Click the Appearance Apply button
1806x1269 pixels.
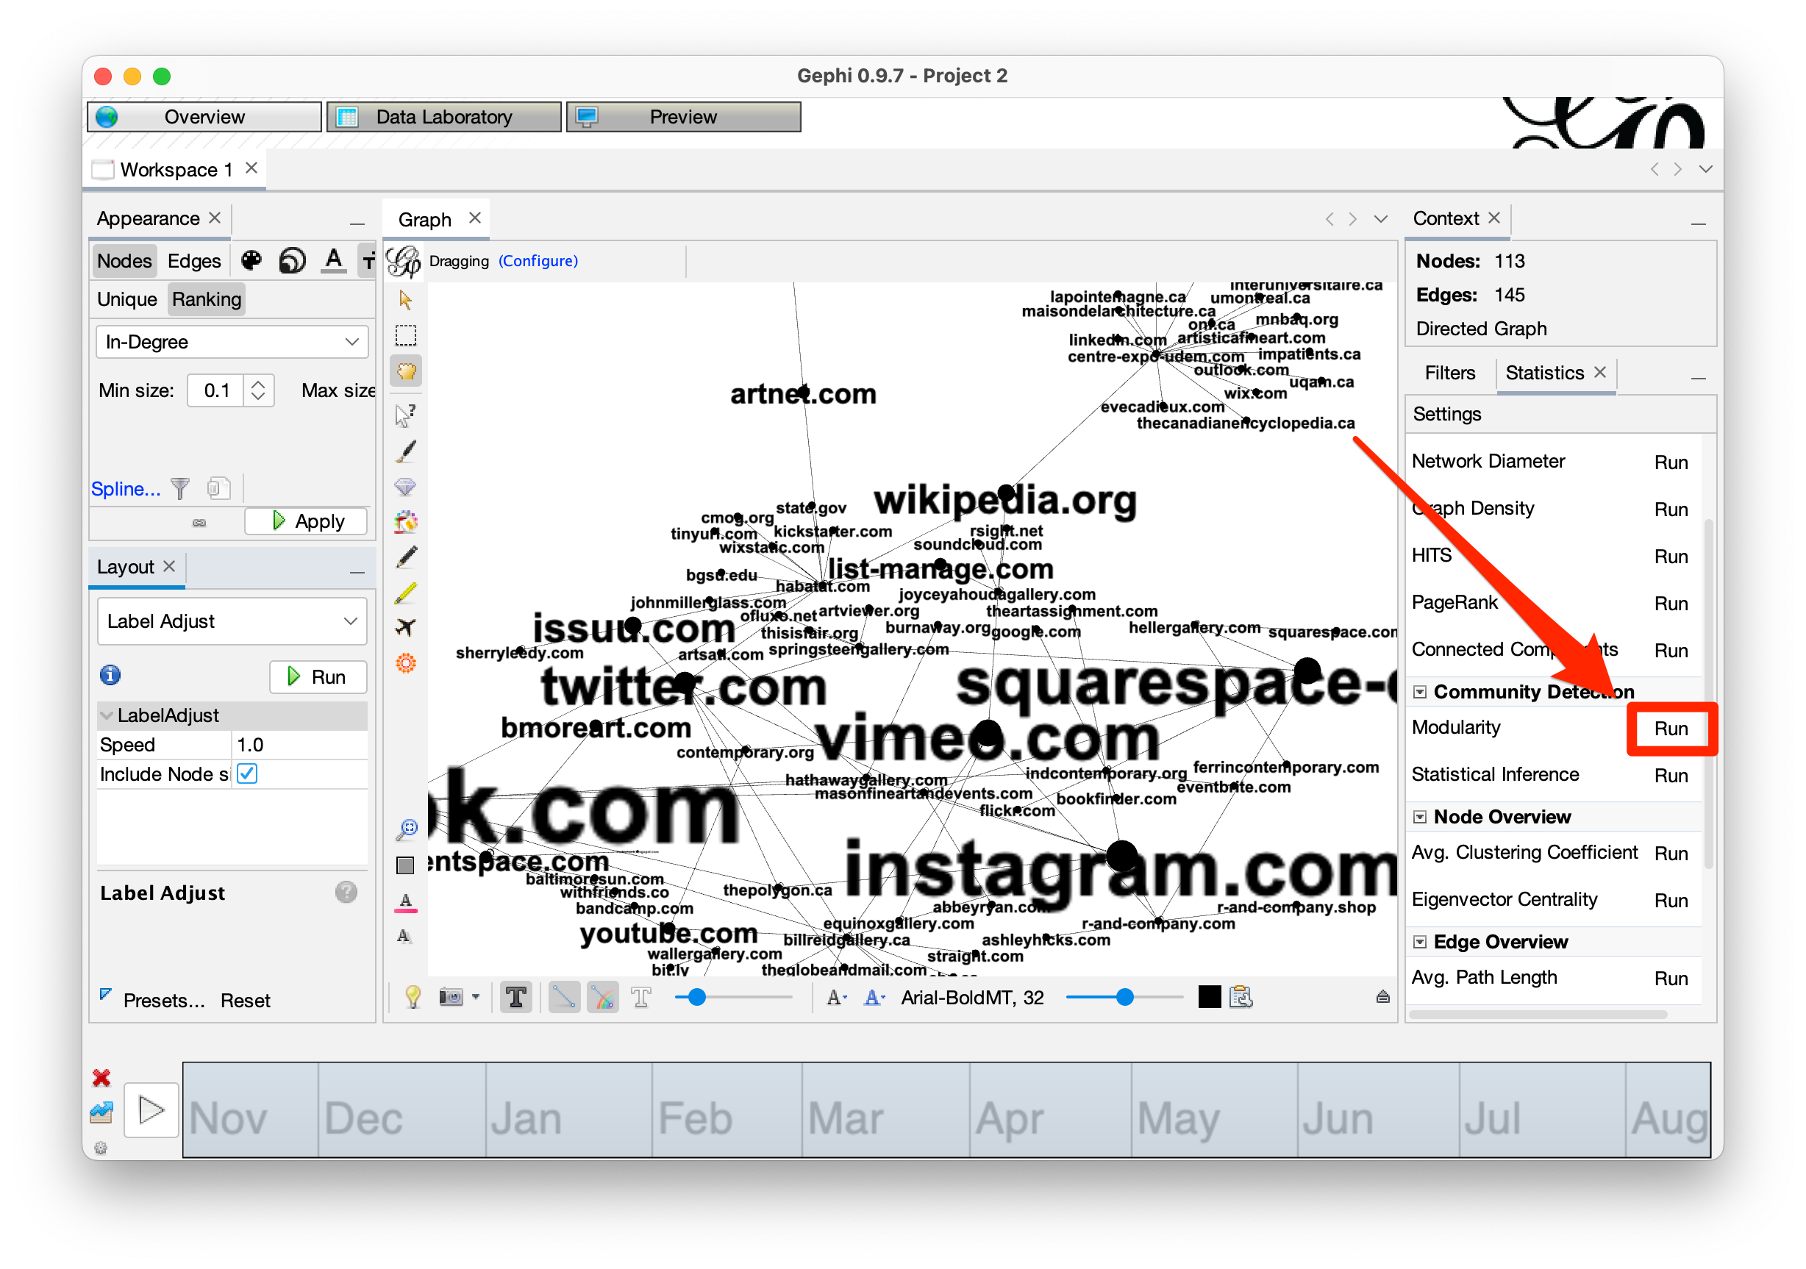click(307, 521)
